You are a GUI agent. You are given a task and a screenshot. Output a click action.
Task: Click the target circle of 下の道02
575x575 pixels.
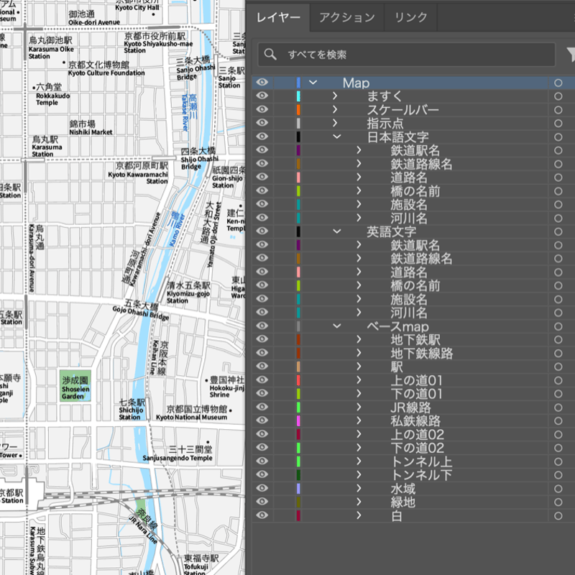point(558,448)
